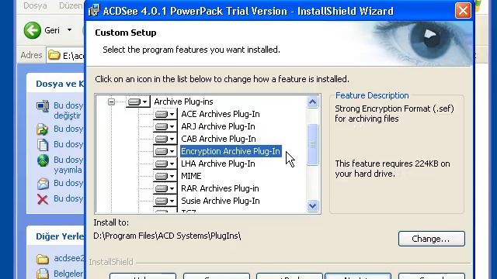Viewport: 497px width, 279px height.
Task: Select LHA Archive Plug-In row
Action: coord(218,164)
